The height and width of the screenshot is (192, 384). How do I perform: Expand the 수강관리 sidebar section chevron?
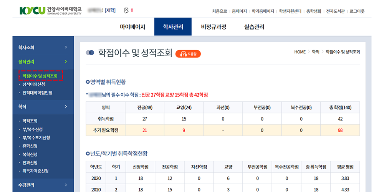click(x=66, y=185)
